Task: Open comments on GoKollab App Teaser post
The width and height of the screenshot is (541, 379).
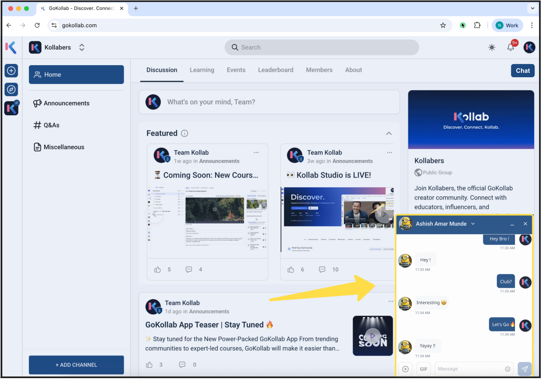Action: click(182, 365)
